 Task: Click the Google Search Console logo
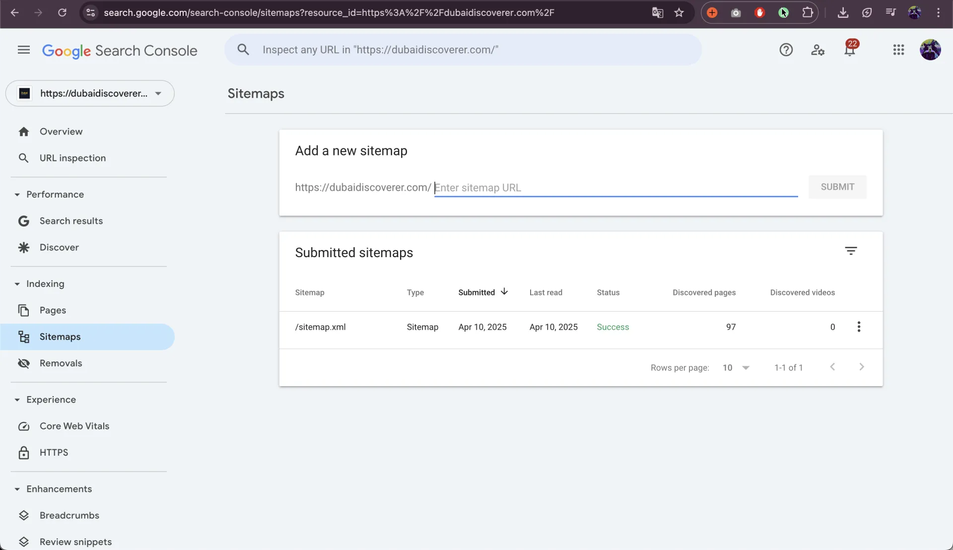[x=120, y=51]
